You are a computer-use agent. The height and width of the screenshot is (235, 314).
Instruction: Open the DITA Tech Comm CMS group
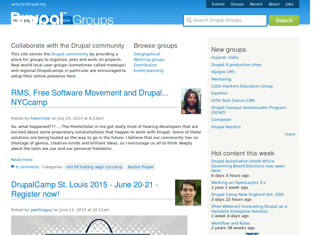tap(233, 100)
